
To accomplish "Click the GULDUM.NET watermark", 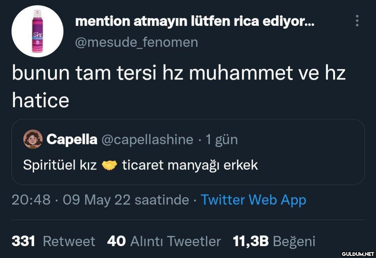I will [357, 253].
